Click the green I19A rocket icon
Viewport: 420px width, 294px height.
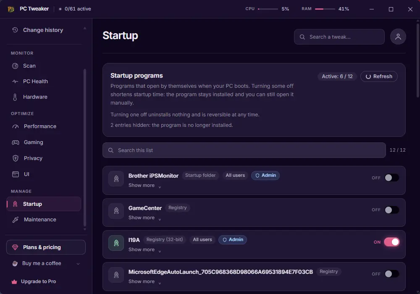(x=116, y=243)
